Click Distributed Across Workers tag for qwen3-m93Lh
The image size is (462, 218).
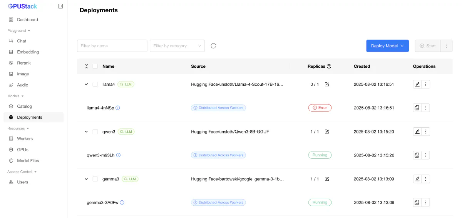218,155
